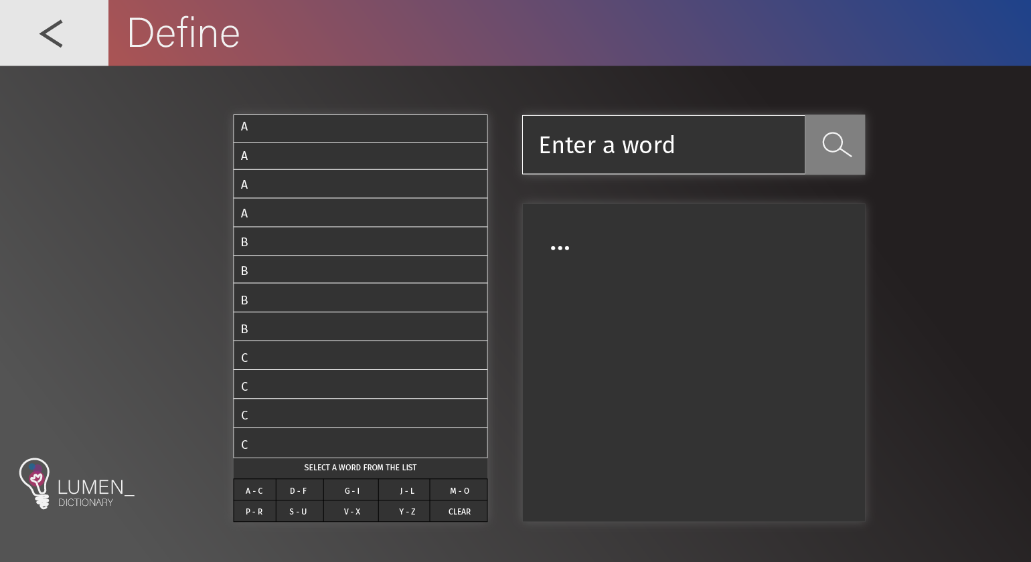Viewport: 1031px width, 562px height.
Task: Click the Lumen lightbulb logo
Action: 34,483
